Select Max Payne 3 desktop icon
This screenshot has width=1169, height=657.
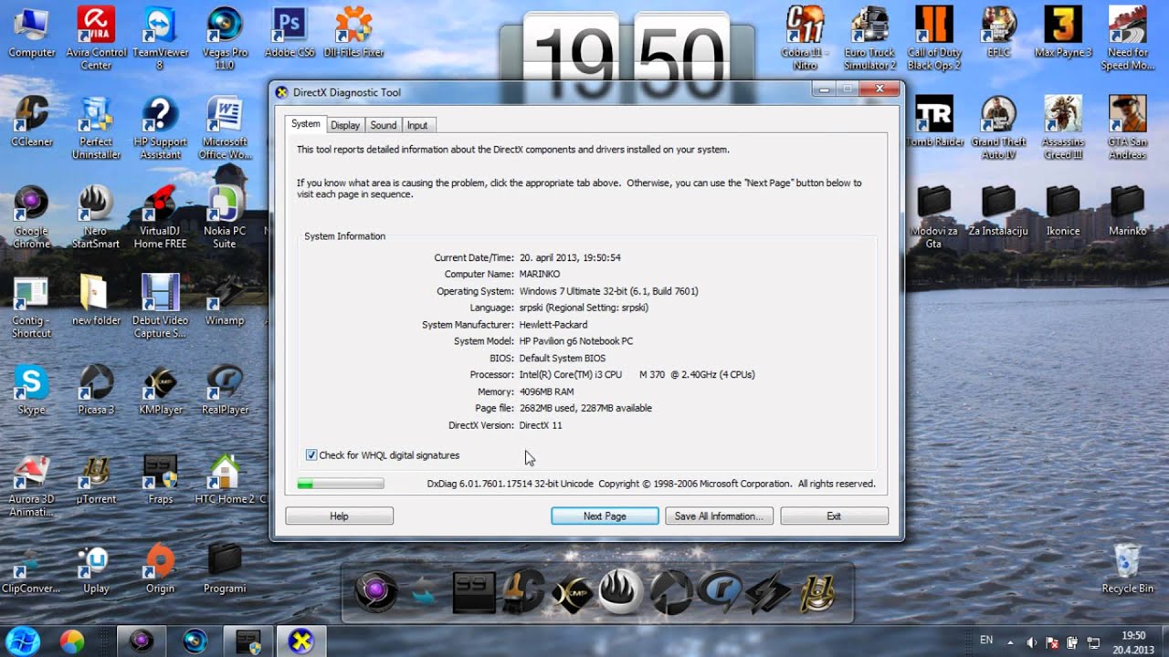point(1063,32)
